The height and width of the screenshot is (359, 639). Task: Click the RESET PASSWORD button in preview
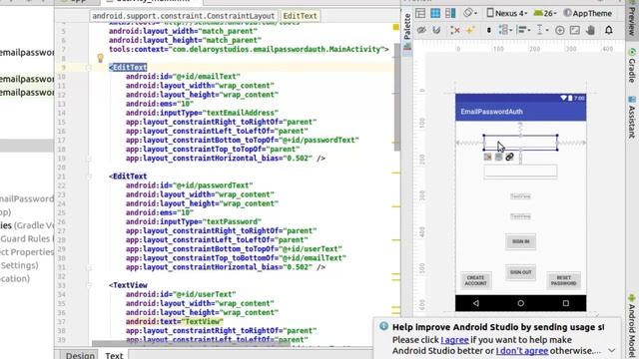[x=563, y=280]
